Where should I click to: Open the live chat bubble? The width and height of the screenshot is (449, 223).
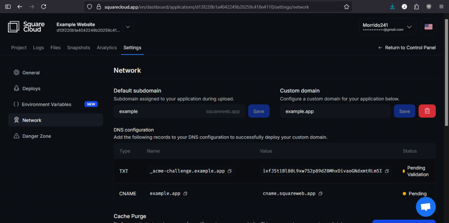tap(426, 206)
